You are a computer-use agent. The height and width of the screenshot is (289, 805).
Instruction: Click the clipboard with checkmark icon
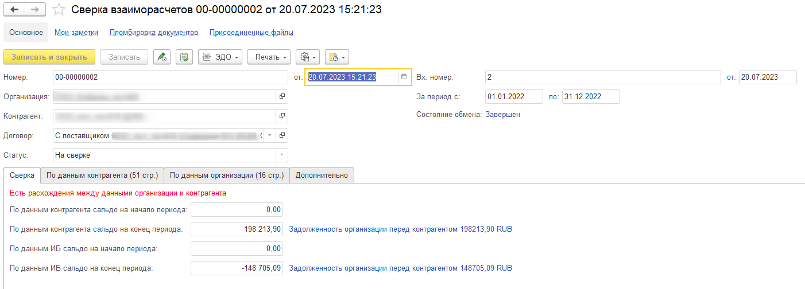(184, 57)
